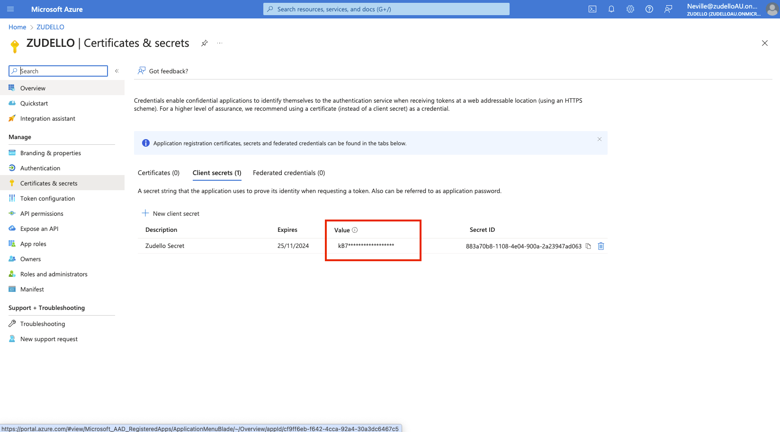Click the Troubleshooting wrench icon
Viewport: 780px width, 432px height.
(12, 324)
